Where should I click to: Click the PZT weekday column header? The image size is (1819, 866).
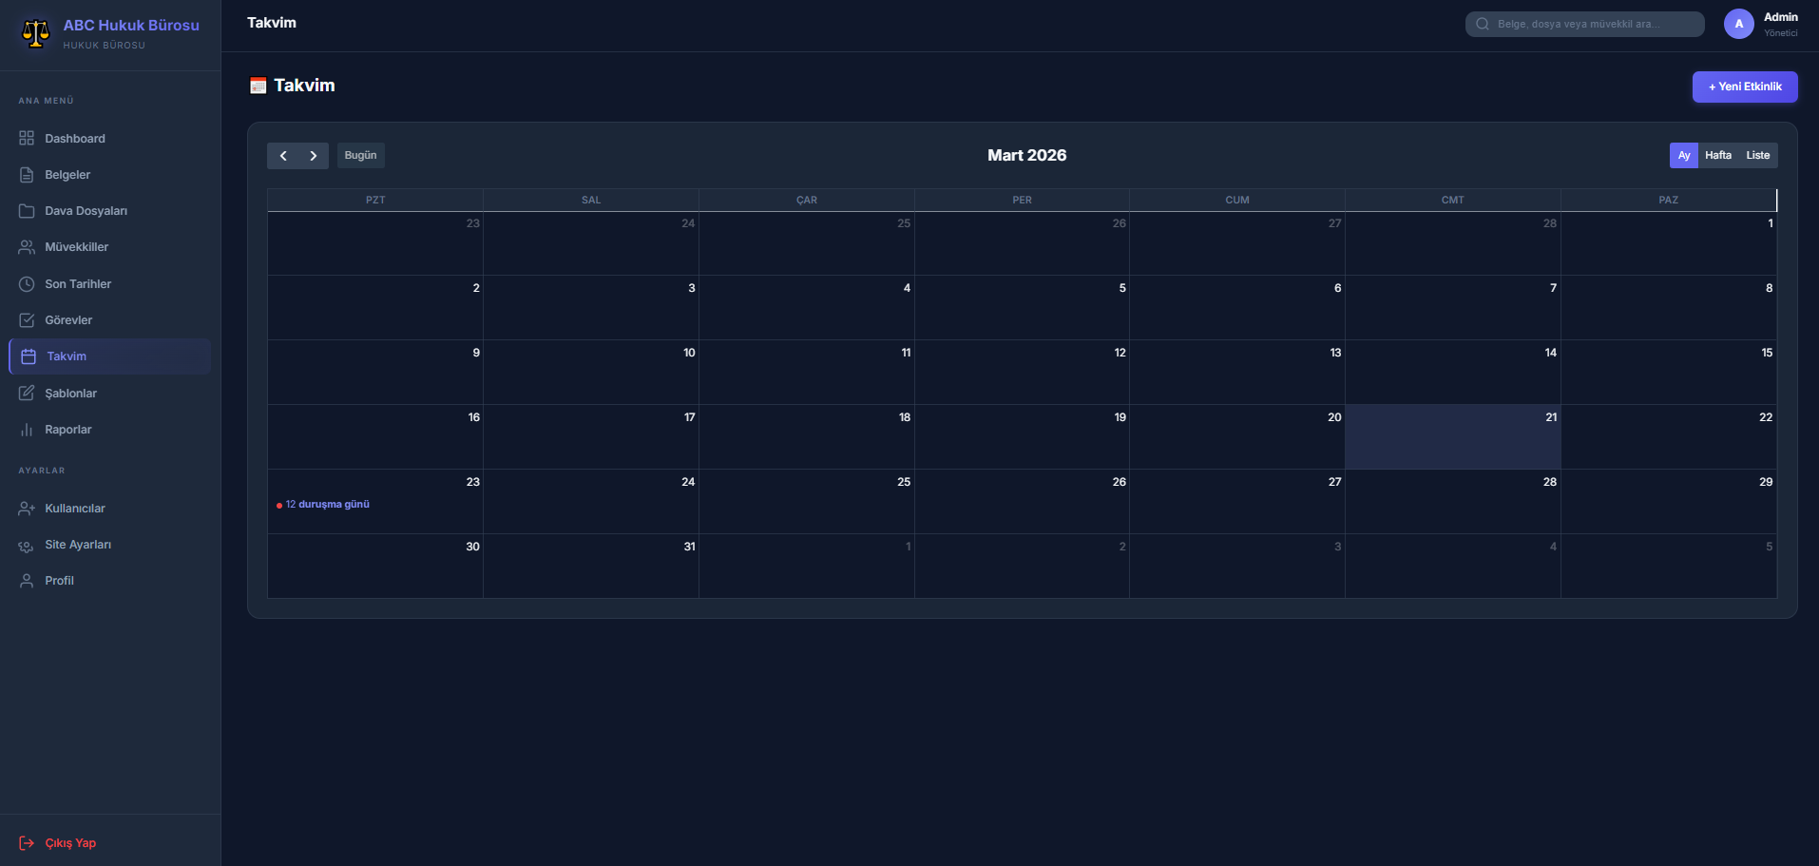(375, 201)
